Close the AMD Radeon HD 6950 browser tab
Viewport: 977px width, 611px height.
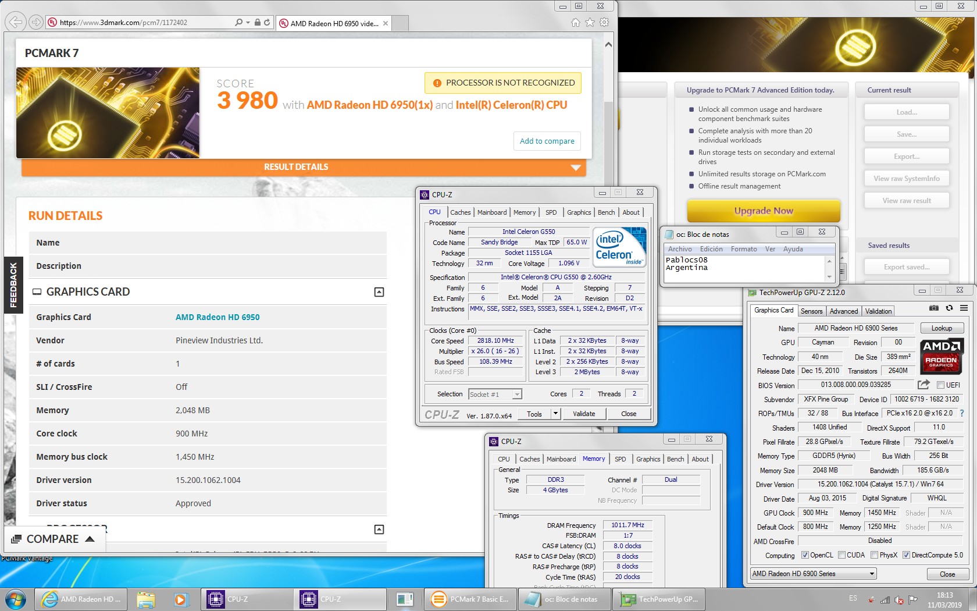[385, 23]
